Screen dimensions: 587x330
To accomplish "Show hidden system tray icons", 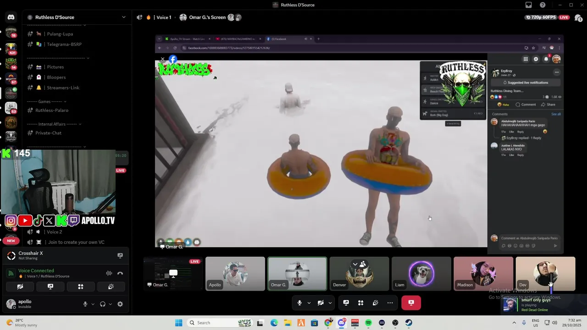I will 513,323.
